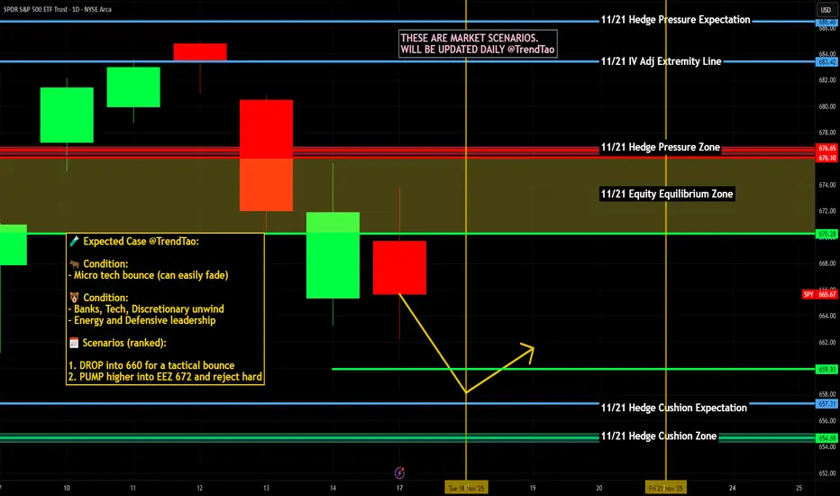Select the '11/21 Equity Equilibrium Zone' label
Viewport: 840px width, 496px height.
pyautogui.click(x=667, y=194)
